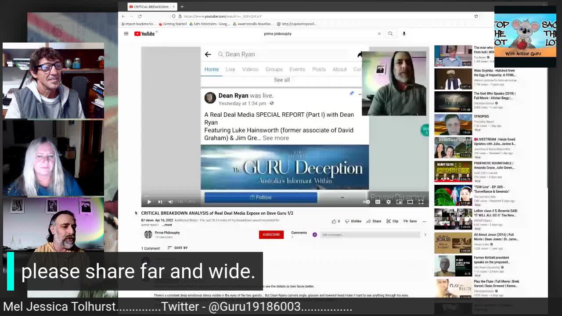Go to YouTube home via logo
Image resolution: width=562 pixels, height=316 pixels.
tap(145, 34)
